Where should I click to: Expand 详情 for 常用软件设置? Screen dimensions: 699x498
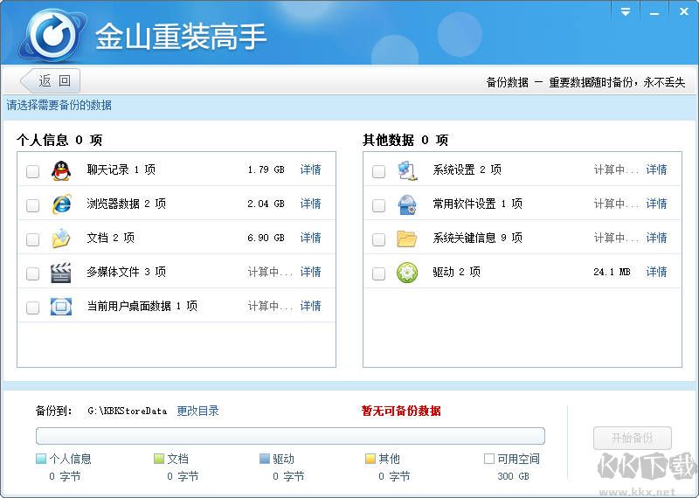(656, 204)
